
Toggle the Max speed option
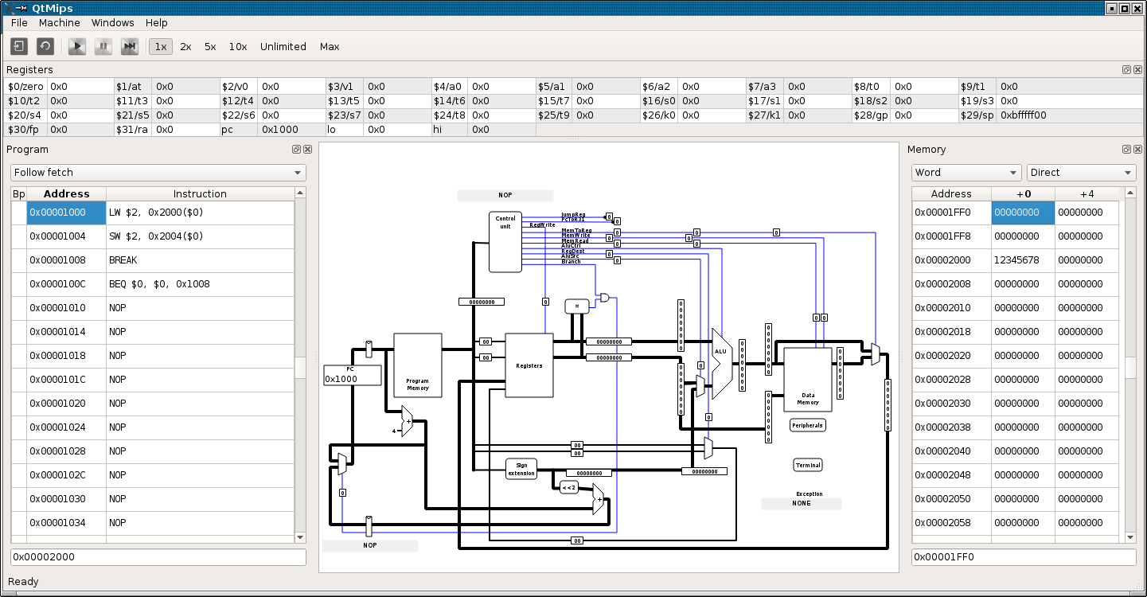coord(330,47)
